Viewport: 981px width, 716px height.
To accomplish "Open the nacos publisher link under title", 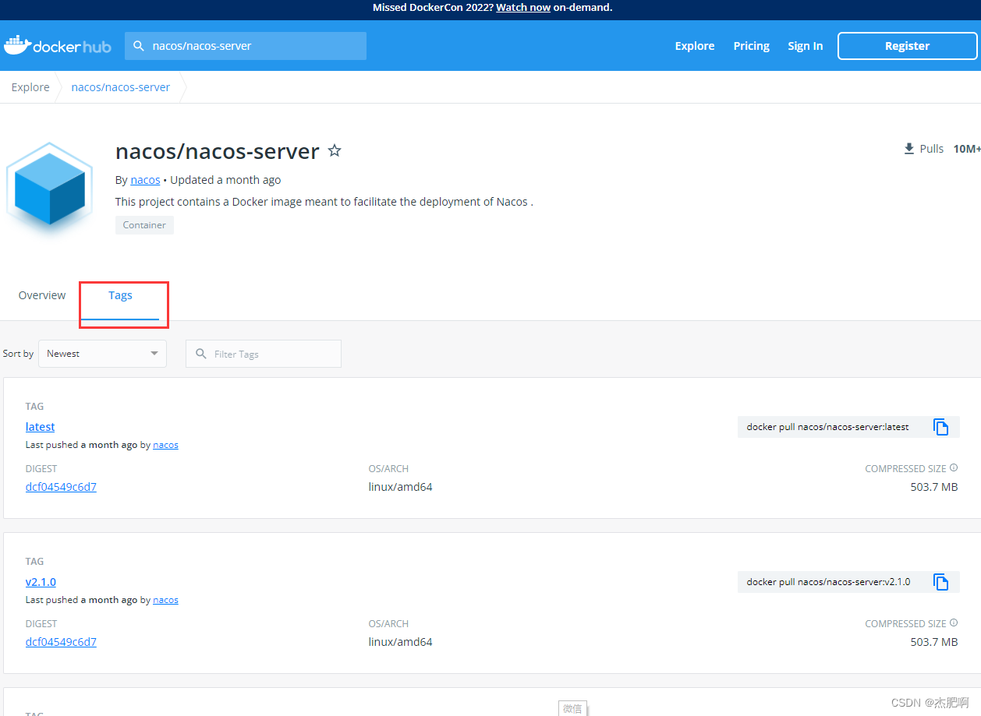I will (x=145, y=180).
